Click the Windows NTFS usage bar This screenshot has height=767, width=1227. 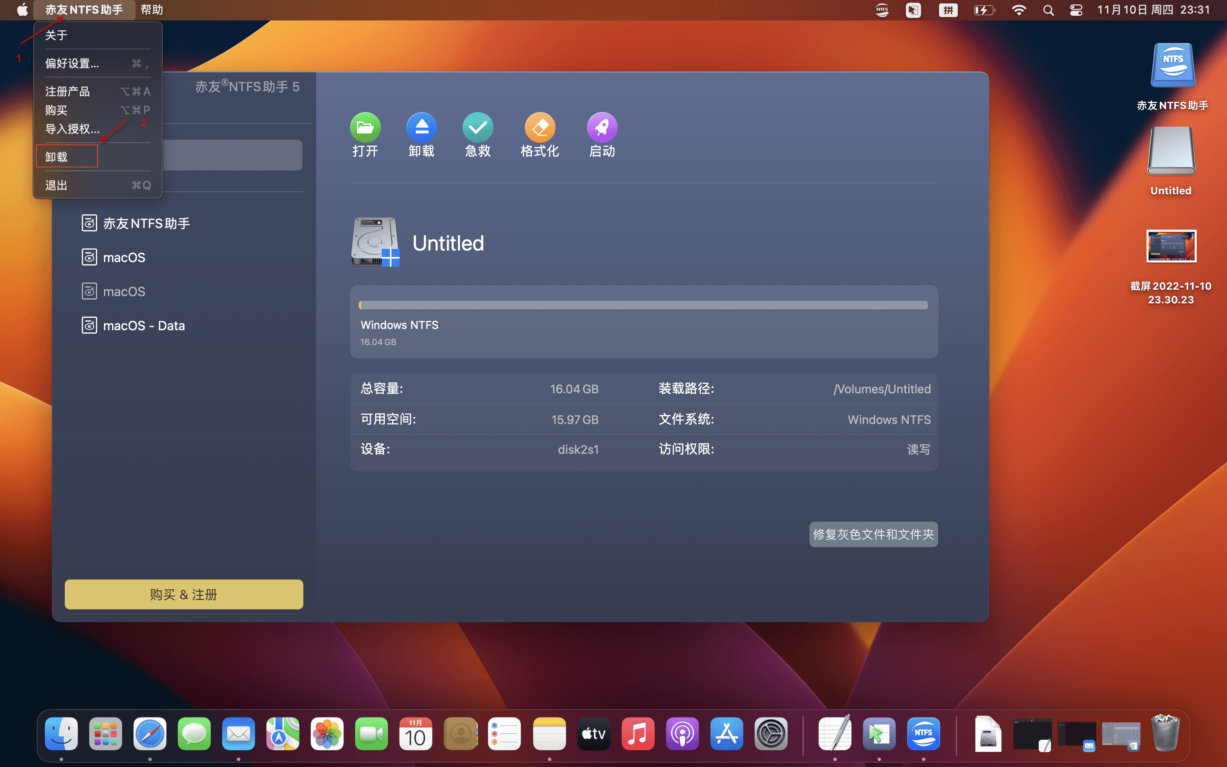coord(643,305)
